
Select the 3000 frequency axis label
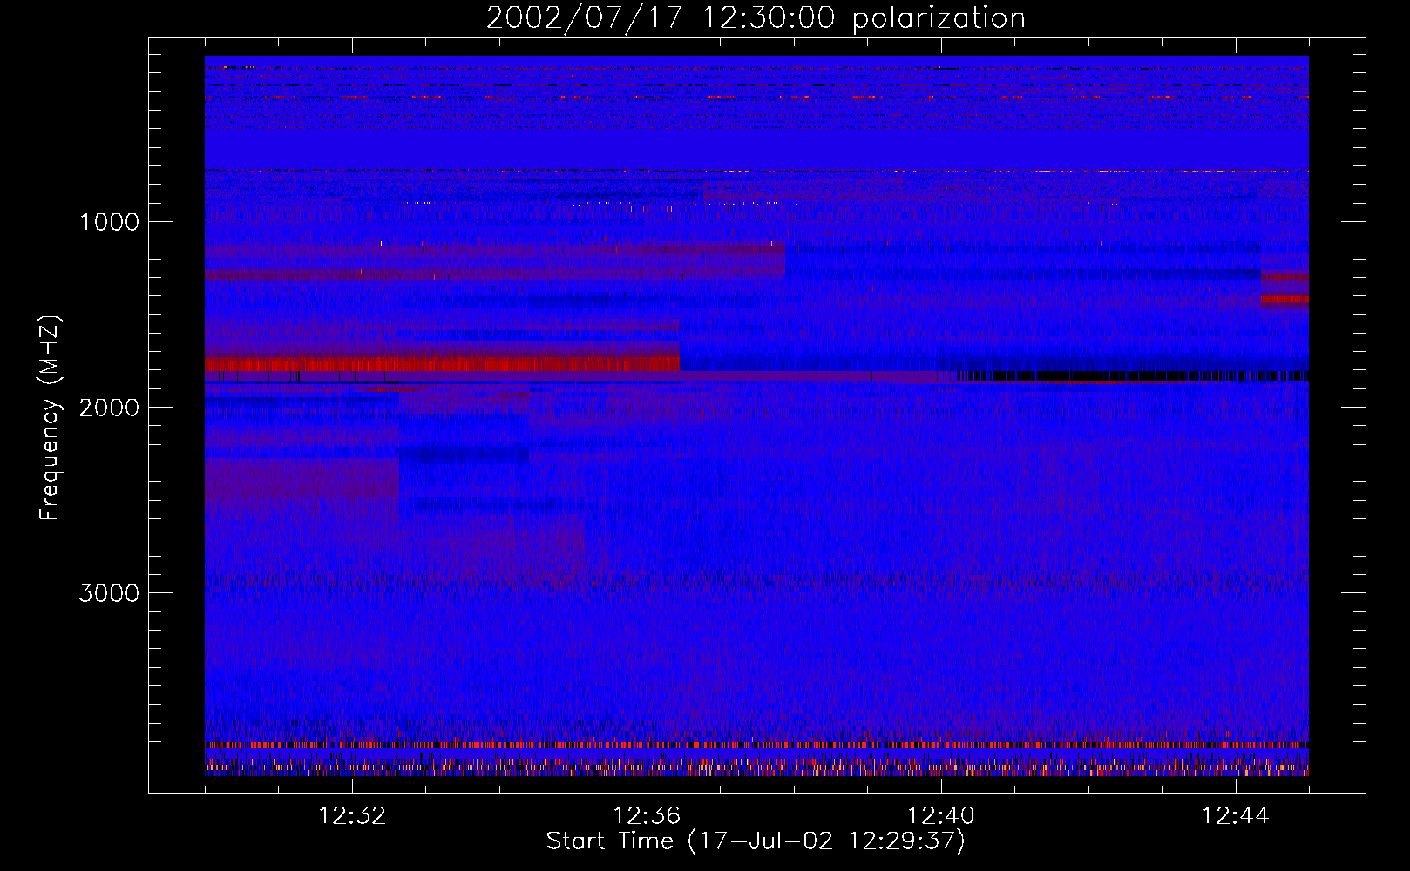(109, 593)
